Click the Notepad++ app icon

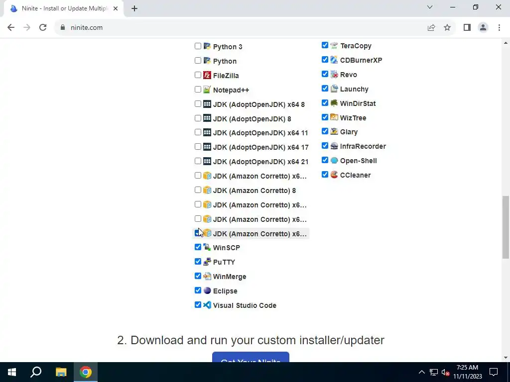click(207, 90)
